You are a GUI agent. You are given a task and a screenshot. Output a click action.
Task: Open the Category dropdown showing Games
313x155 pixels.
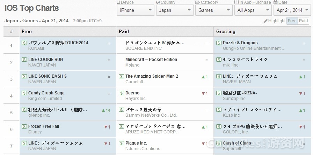(214, 10)
